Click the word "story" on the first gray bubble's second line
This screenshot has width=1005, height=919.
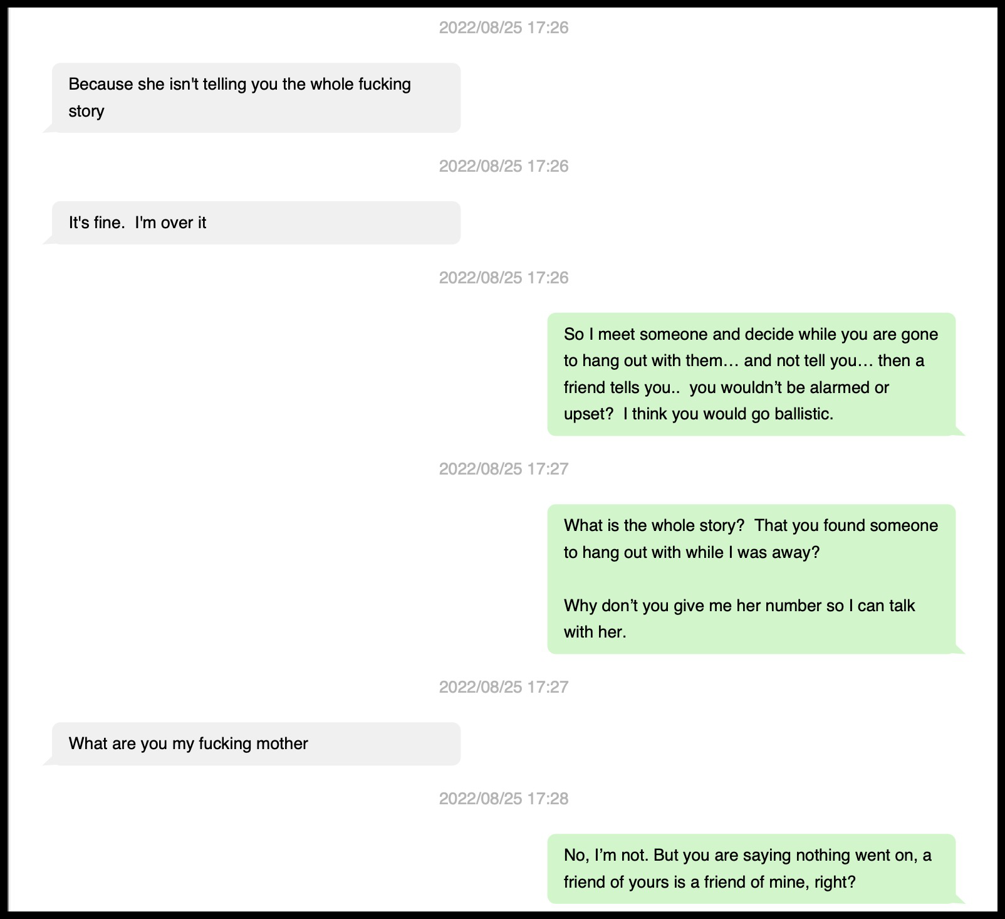(x=86, y=112)
